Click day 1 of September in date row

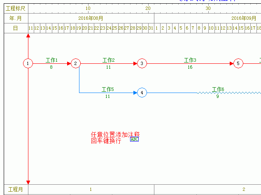pyautogui.click(x=157, y=28)
